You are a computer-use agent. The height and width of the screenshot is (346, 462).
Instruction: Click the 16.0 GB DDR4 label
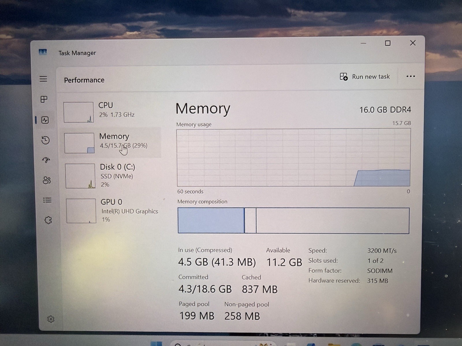(385, 110)
